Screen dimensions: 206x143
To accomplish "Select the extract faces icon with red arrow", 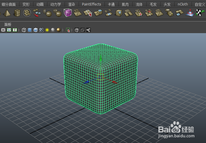I will [37, 13].
